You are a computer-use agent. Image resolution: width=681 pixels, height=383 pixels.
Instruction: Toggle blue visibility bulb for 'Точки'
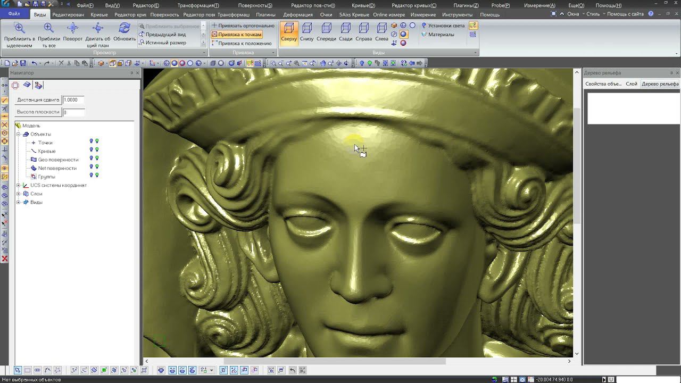coord(91,141)
